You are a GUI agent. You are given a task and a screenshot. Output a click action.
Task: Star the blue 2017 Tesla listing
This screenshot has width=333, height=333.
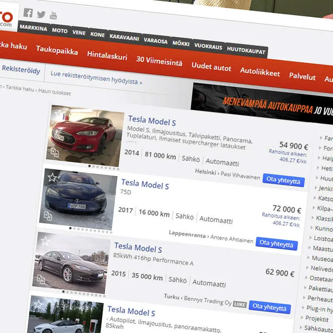coord(52,178)
